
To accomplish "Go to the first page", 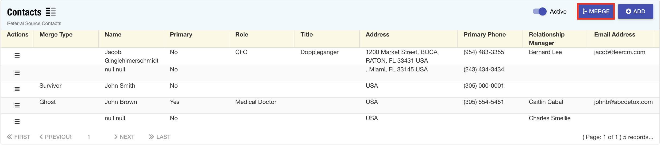I will [19, 137].
